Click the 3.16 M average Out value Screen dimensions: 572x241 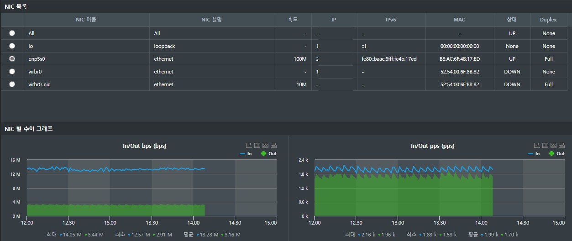click(x=232, y=234)
